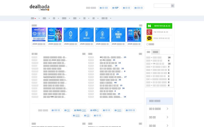
Task: Click the image icon inside the ISP tag
Action: click(113, 8)
